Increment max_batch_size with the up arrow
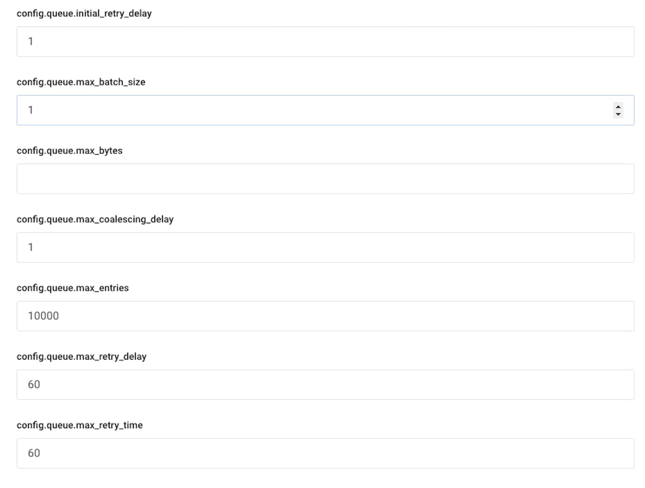The height and width of the screenshot is (488, 645). (x=618, y=107)
